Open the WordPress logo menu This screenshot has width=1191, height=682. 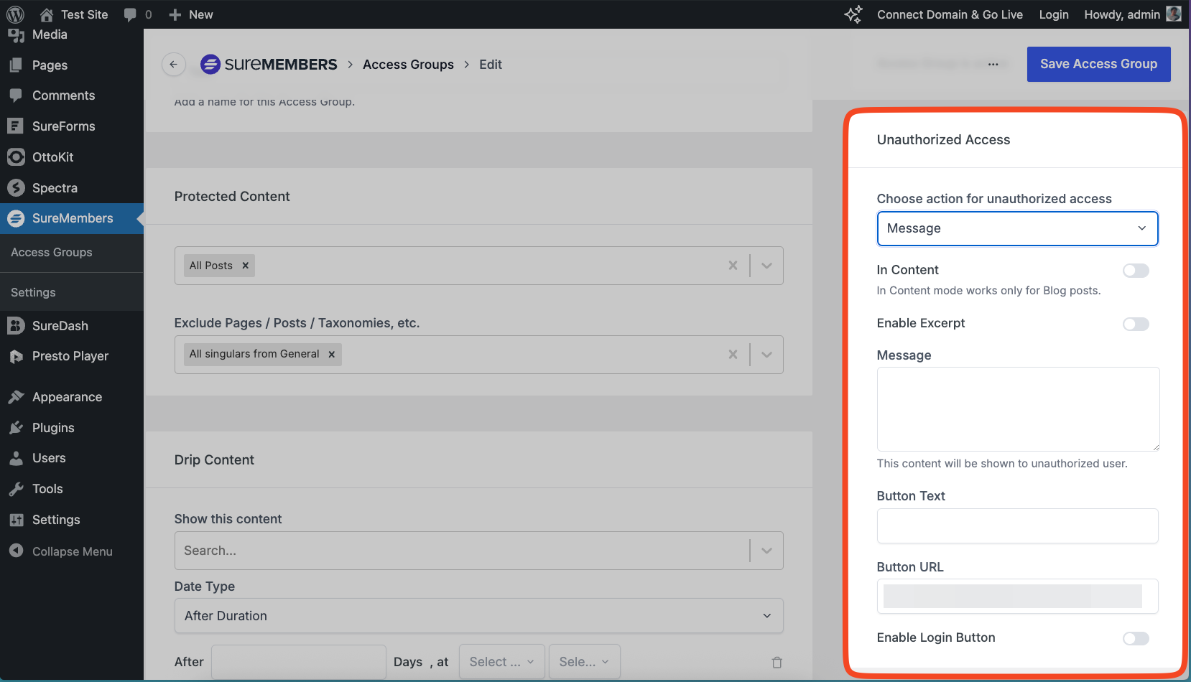pos(15,14)
